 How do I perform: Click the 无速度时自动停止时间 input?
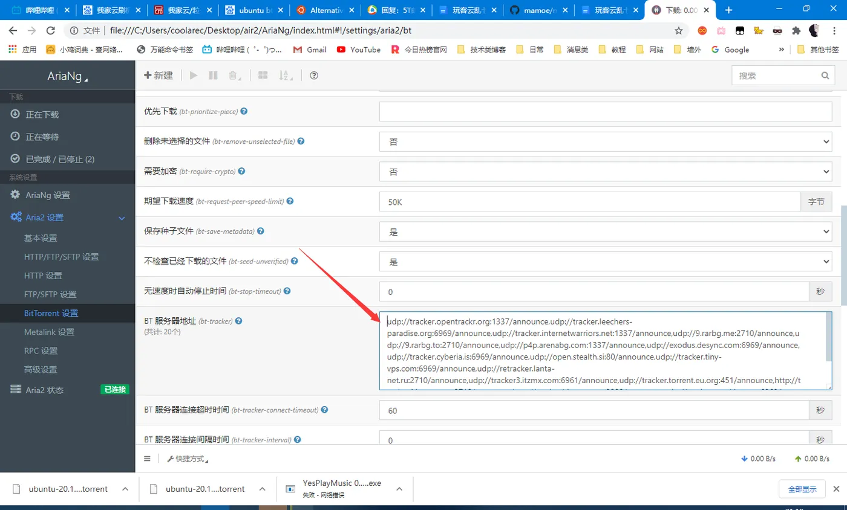point(594,292)
